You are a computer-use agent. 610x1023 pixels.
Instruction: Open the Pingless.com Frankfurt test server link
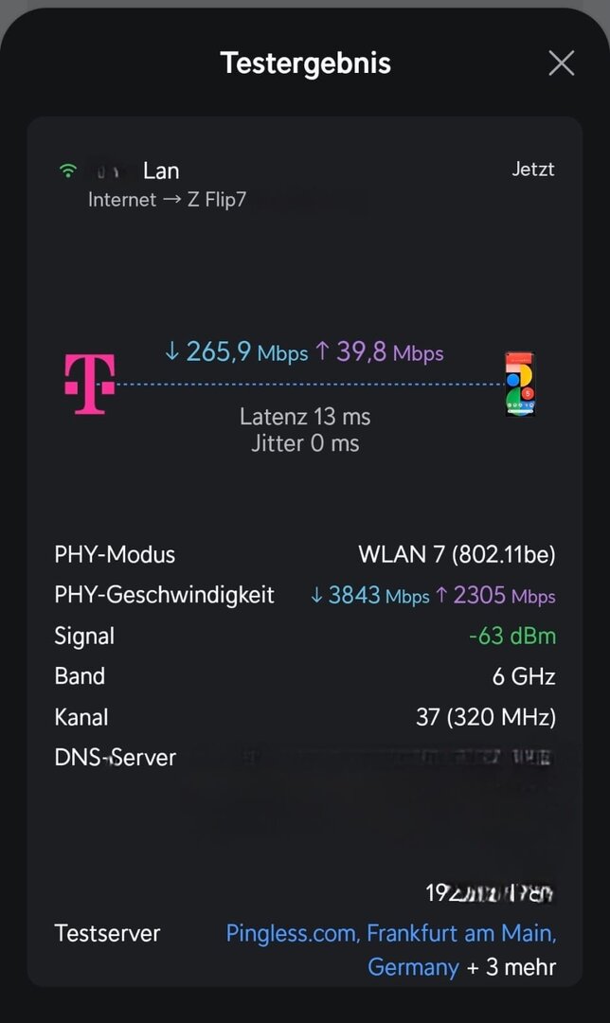[390, 934]
